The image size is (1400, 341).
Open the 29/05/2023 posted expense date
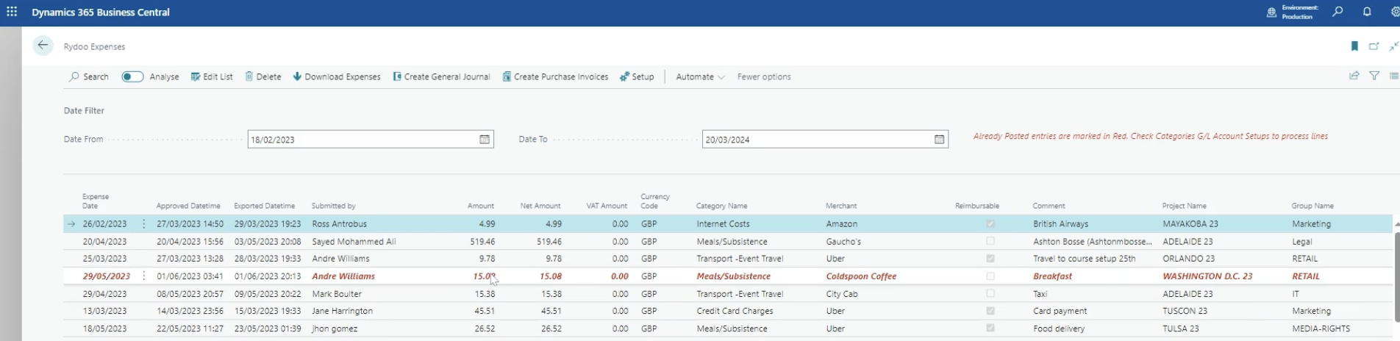pyautogui.click(x=106, y=276)
